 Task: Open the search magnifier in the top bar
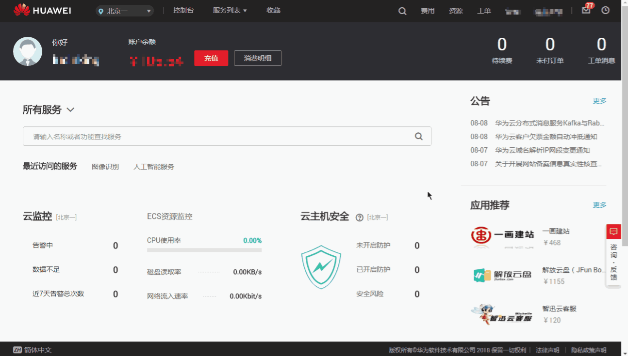click(402, 10)
